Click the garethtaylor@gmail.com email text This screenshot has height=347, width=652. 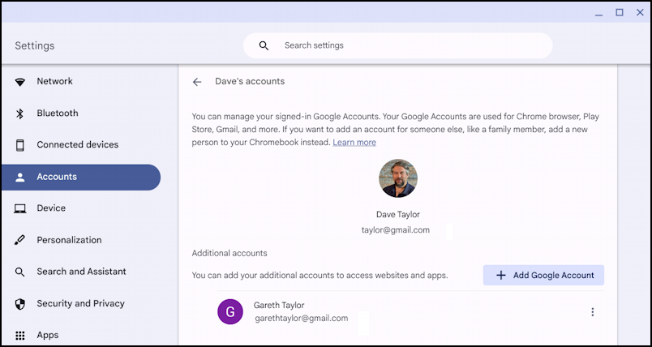[x=302, y=319]
